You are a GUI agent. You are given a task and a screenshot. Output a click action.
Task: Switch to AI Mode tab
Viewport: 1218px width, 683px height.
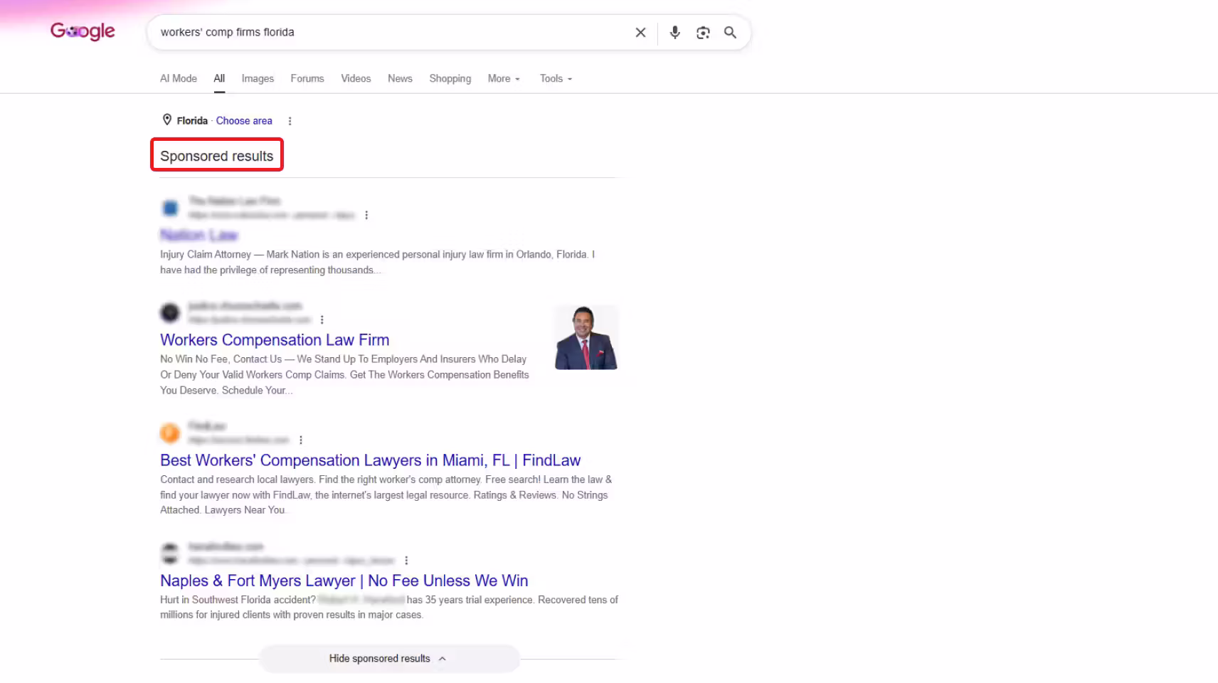click(x=179, y=78)
